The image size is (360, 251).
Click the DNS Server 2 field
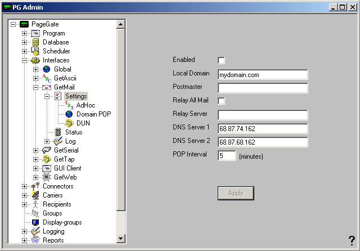(x=263, y=142)
